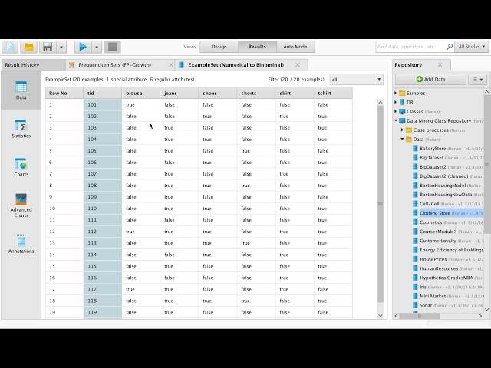Collapse the Data folder in repository

(x=402, y=140)
